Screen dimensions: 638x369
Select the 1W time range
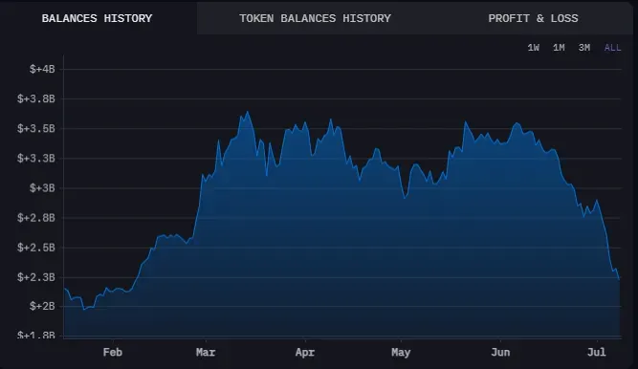point(534,48)
